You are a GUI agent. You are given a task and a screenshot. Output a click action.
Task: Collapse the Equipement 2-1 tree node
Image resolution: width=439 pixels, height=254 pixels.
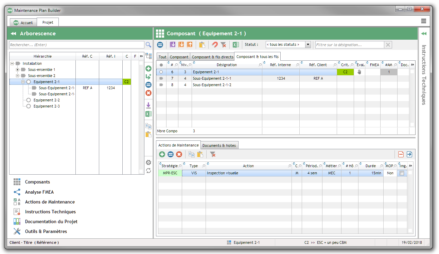click(23, 82)
